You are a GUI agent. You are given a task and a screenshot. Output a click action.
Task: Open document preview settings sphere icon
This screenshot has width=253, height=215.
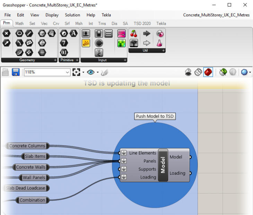point(233,72)
